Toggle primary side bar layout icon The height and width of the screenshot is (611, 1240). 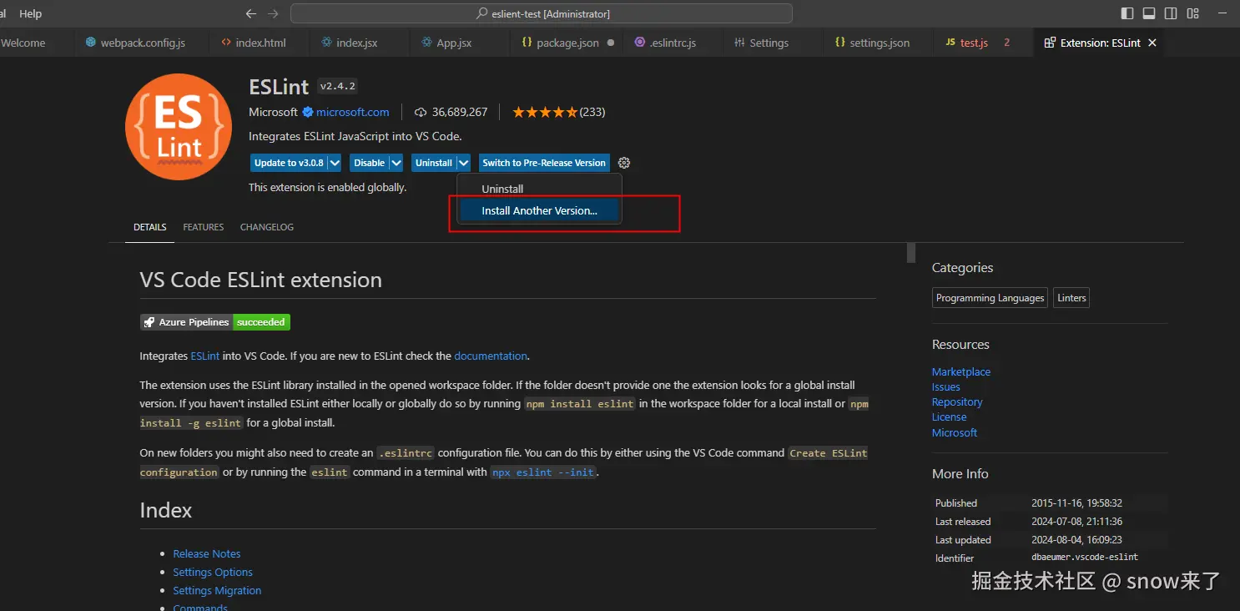tap(1127, 13)
